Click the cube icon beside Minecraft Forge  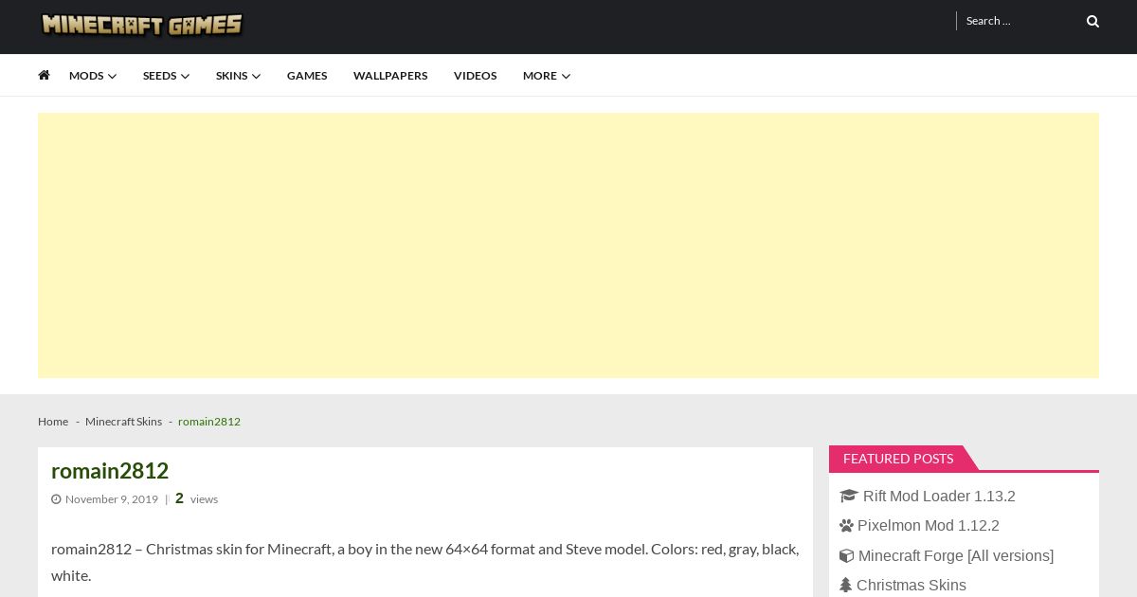tap(846, 556)
